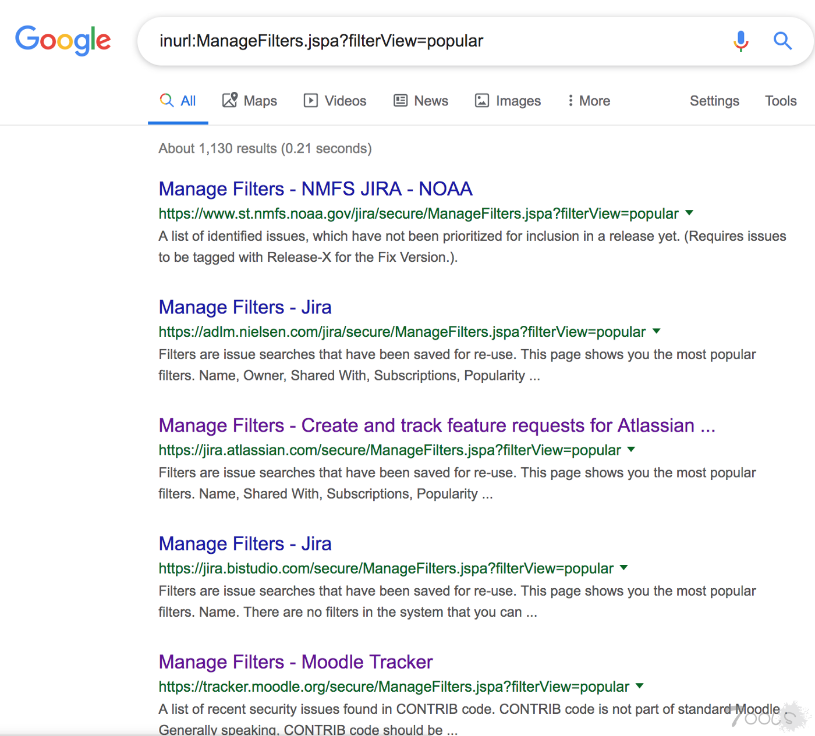This screenshot has width=815, height=736.
Task: Open the Manage Filters - NMFS JIRA - NOAA result
Action: point(315,189)
